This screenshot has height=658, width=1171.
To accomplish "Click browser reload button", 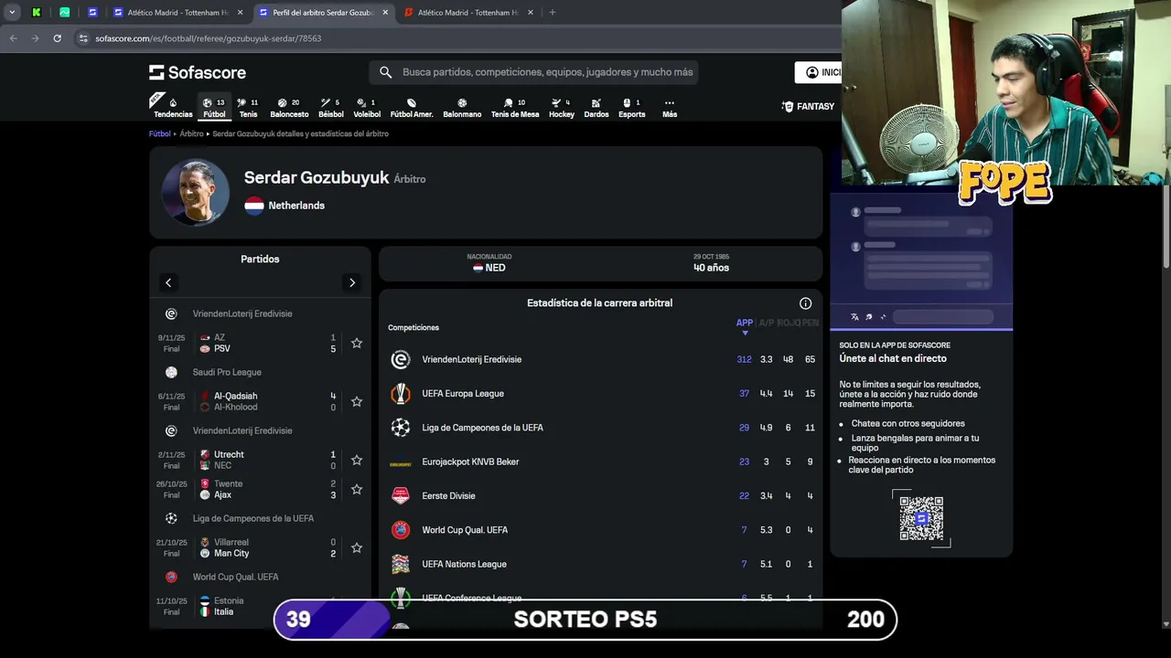I will point(57,38).
